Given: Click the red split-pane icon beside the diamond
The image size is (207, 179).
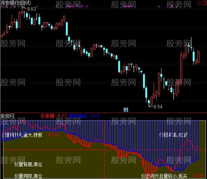Looking at the screenshot, I should (x=205, y=3).
